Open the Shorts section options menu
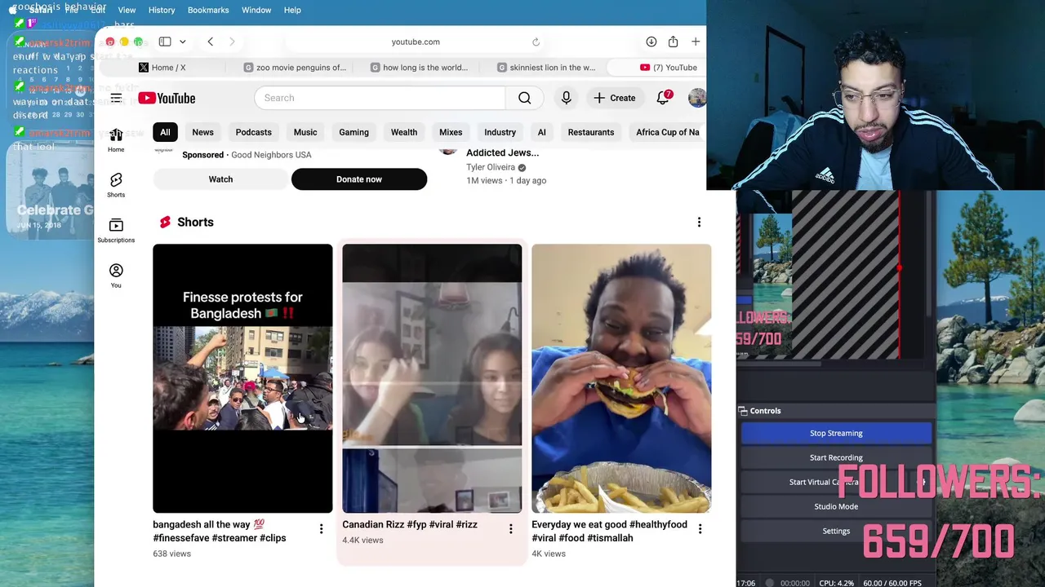 699,222
